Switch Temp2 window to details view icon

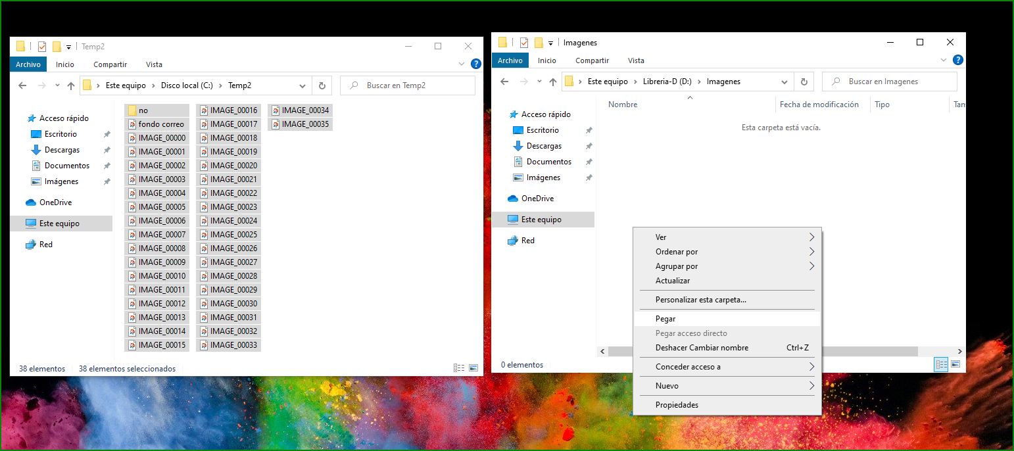pos(460,368)
